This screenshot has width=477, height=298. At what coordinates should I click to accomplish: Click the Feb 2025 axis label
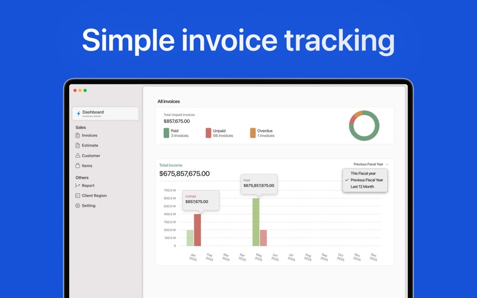click(x=209, y=257)
